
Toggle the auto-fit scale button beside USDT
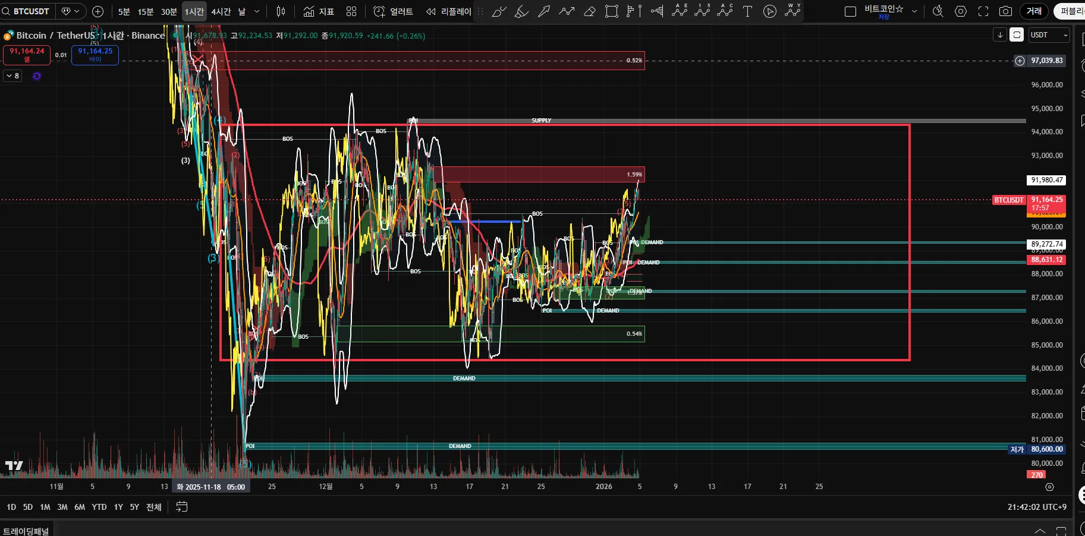coord(1017,35)
